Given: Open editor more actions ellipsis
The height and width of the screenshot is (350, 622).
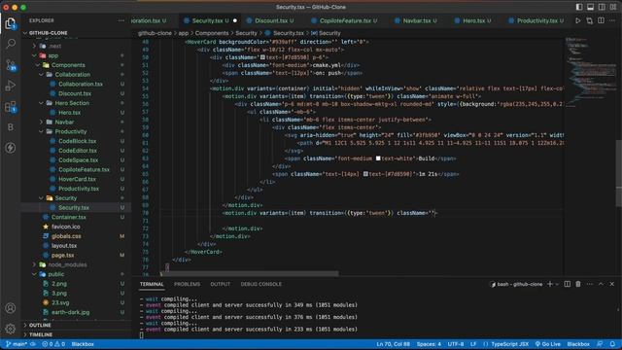Looking at the screenshot, I should (x=612, y=20).
